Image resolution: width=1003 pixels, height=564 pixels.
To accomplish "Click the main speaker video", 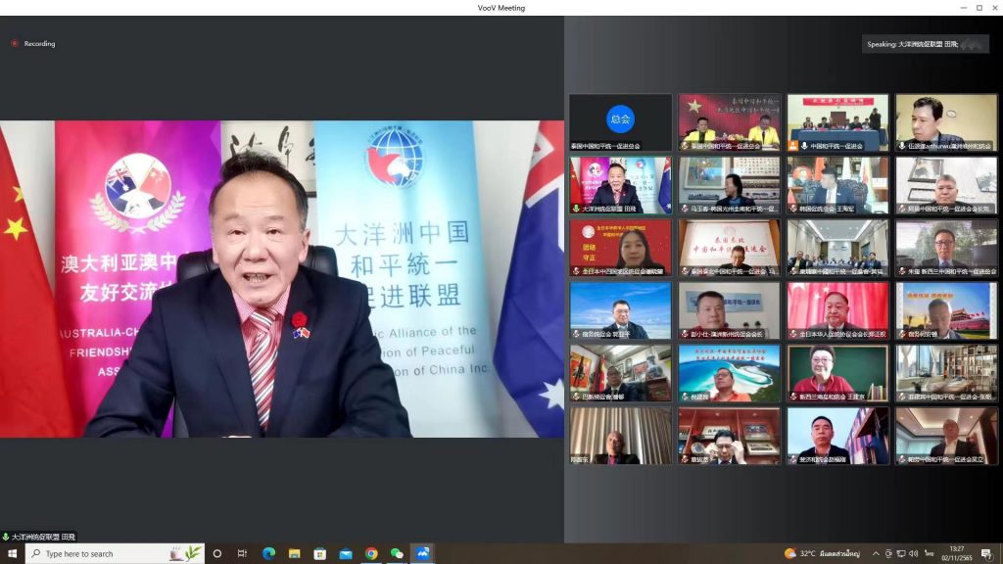I will click(x=282, y=279).
